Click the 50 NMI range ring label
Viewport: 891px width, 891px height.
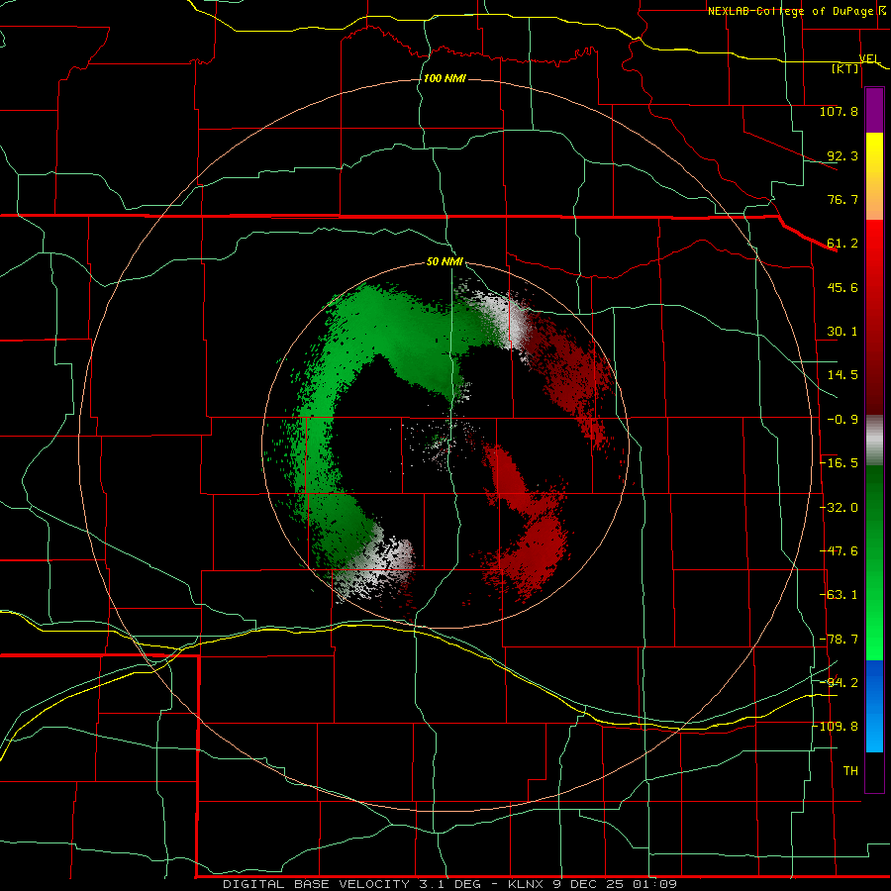(x=445, y=262)
